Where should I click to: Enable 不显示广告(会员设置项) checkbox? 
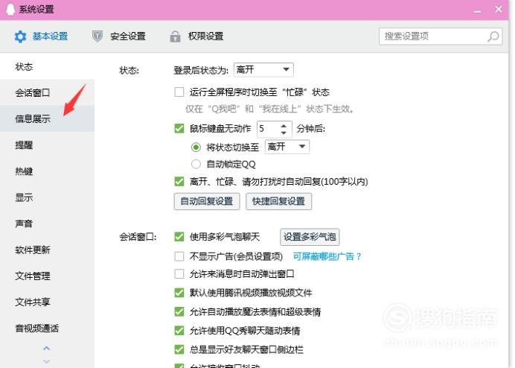coord(179,256)
